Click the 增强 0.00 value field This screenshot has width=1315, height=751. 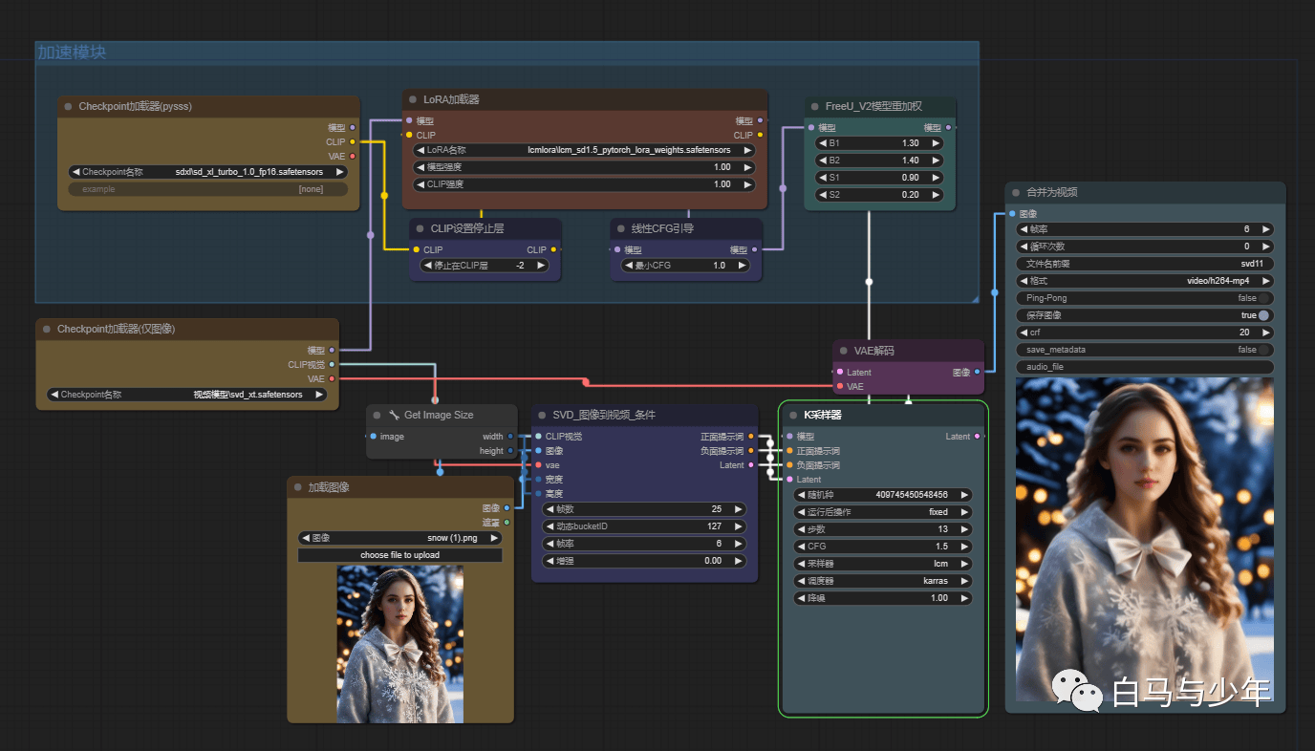pos(644,561)
